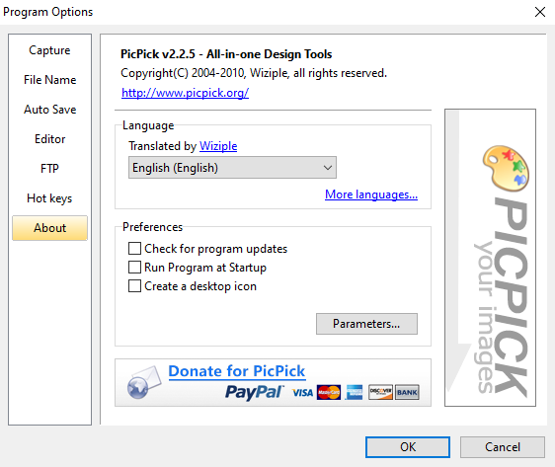The height and width of the screenshot is (467, 555).
Task: Close the Program Options window
Action: 540,12
